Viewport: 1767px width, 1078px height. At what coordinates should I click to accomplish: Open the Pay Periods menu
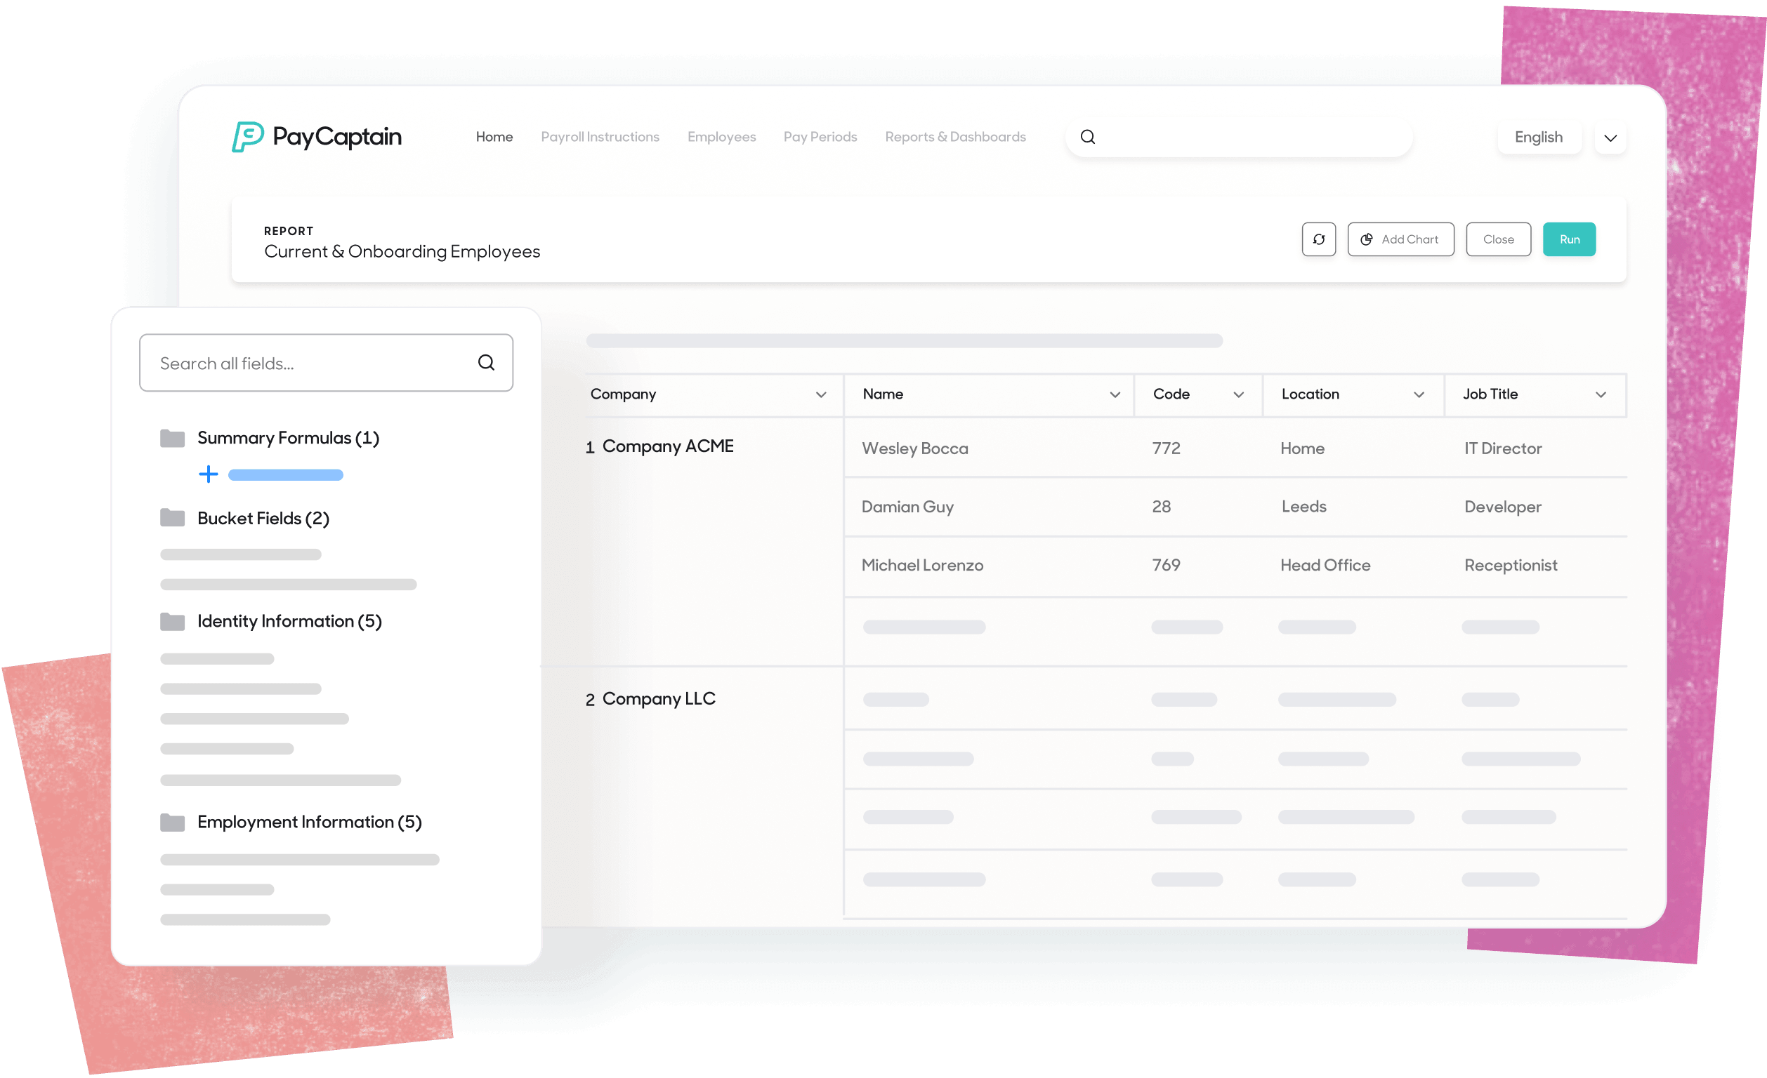click(820, 137)
